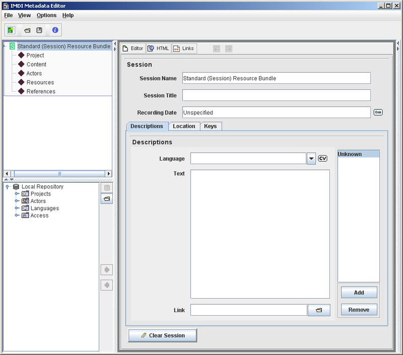Open the calendar next to Recording Date
Screen dimensions: 403x355
378,112
